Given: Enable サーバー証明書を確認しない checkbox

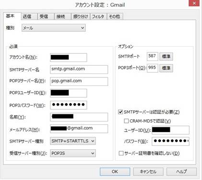Looking at the screenshot, I should 121,153.
